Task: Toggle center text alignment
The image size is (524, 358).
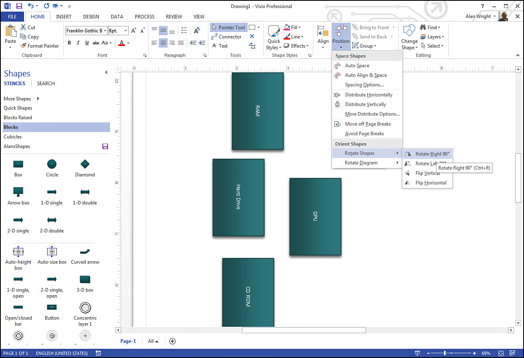Action: [x=163, y=43]
